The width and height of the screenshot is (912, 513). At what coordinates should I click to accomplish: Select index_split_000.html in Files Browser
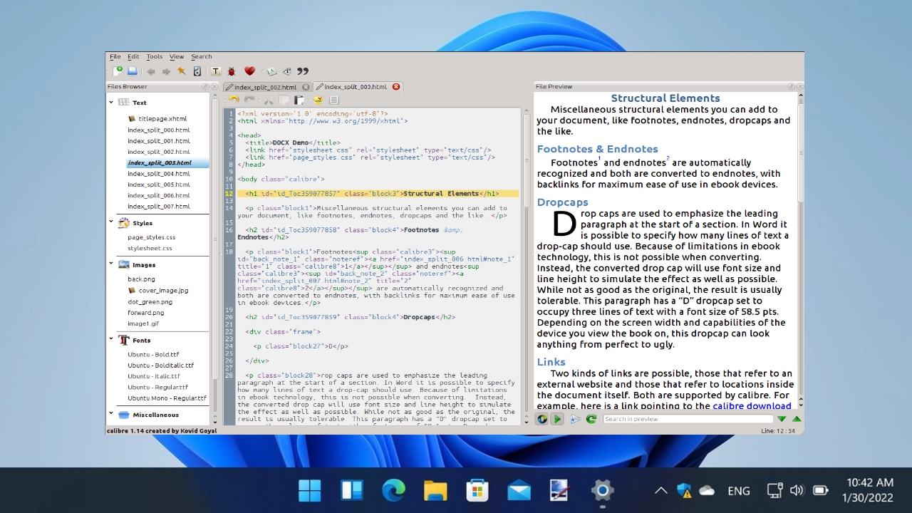[159, 130]
